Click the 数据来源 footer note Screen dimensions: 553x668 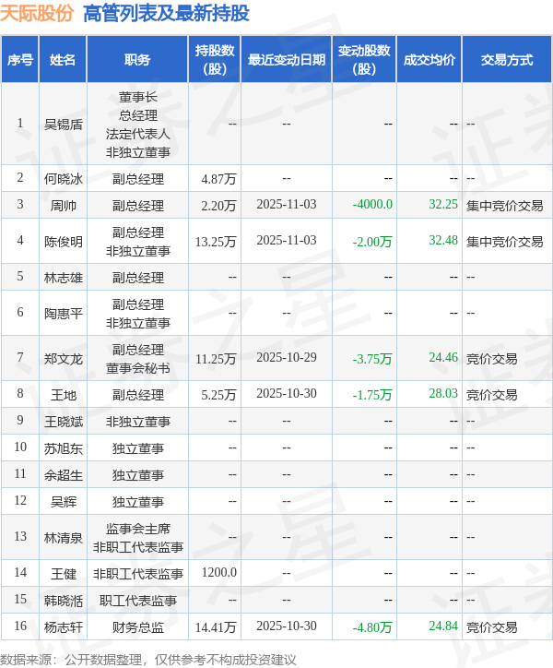pyautogui.click(x=147, y=660)
